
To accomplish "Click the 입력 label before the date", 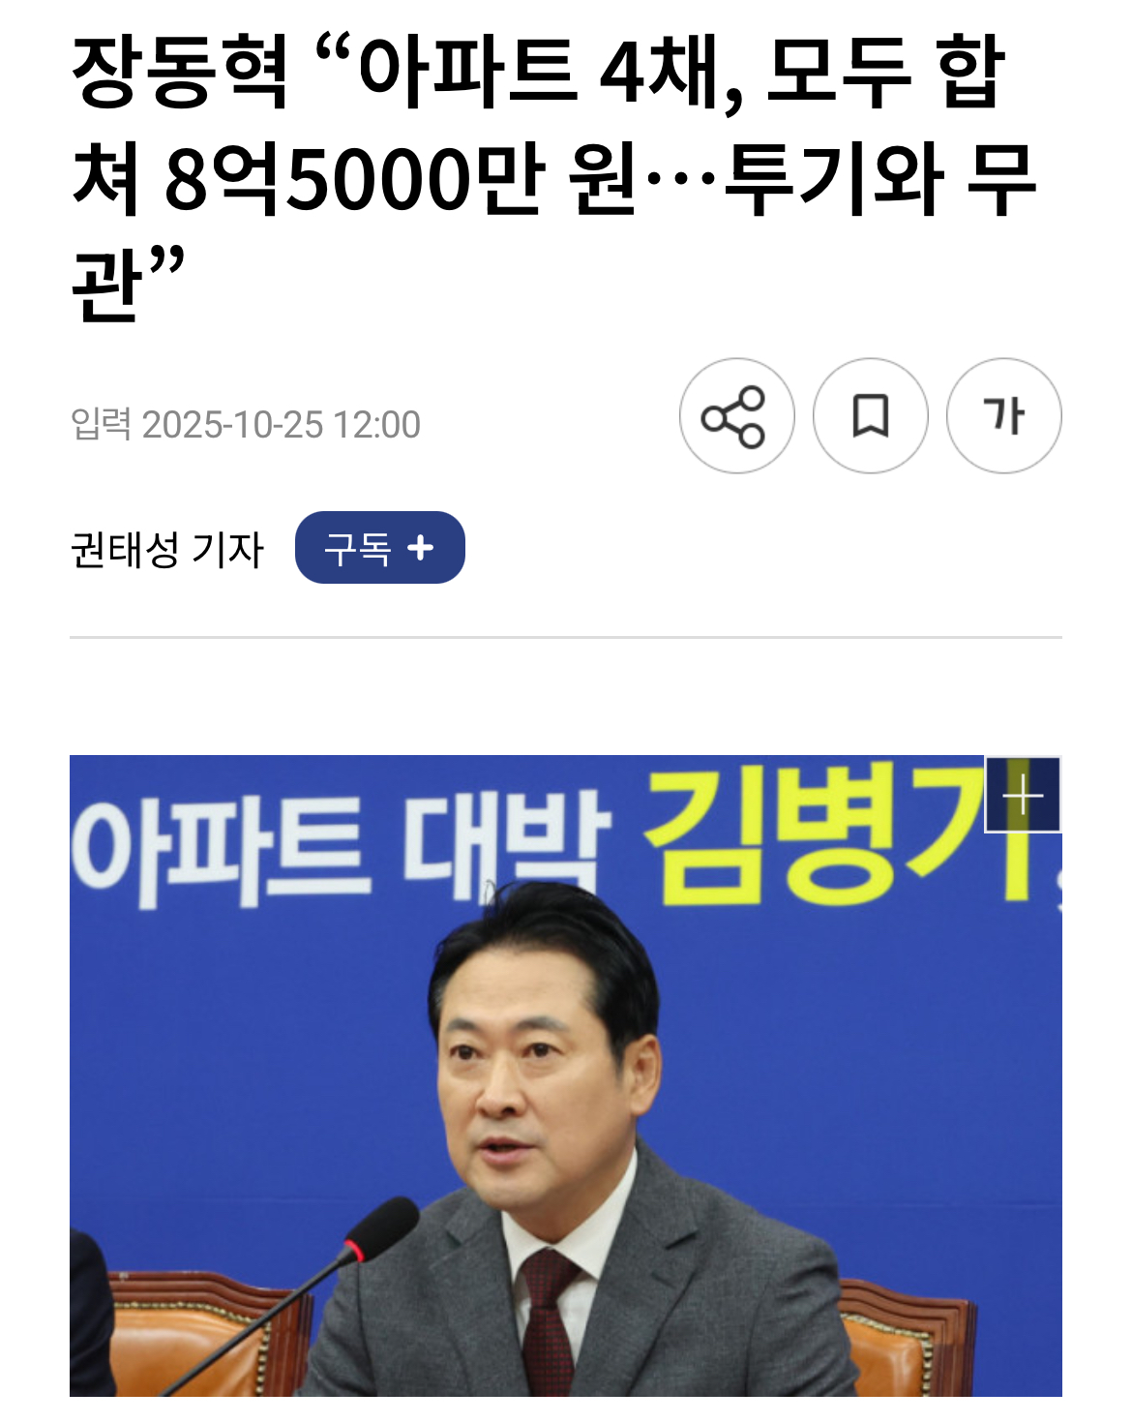I will tap(101, 424).
